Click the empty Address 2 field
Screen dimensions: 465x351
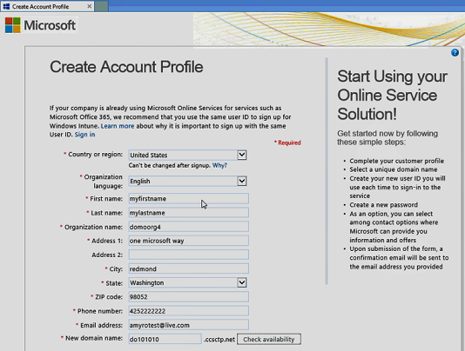tap(189, 255)
